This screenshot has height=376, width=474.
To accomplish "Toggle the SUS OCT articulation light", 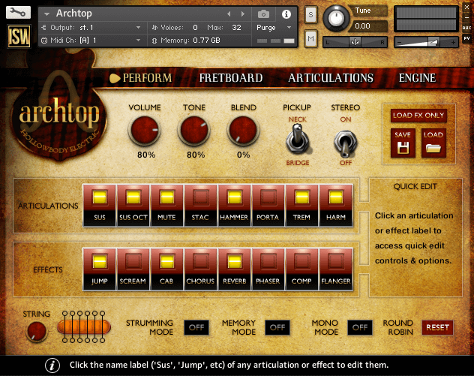I will pos(133,197).
